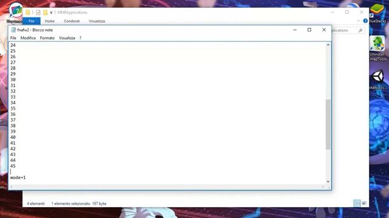Open the Home tab in Explorer ribbon
This screenshot has width=389, height=218.
click(x=50, y=21)
